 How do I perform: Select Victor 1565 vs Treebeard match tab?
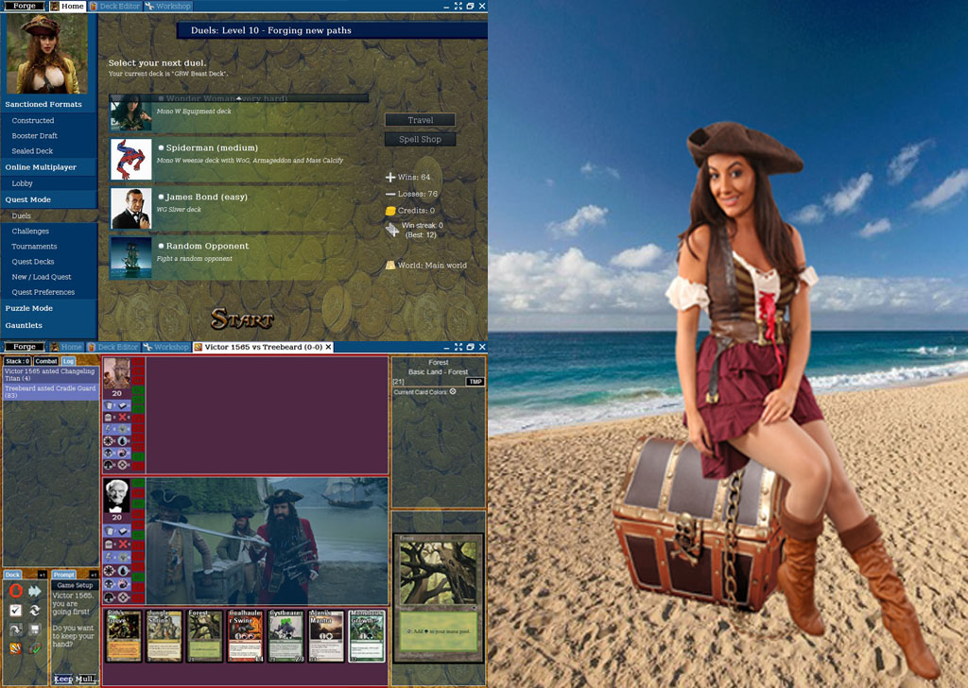[264, 348]
